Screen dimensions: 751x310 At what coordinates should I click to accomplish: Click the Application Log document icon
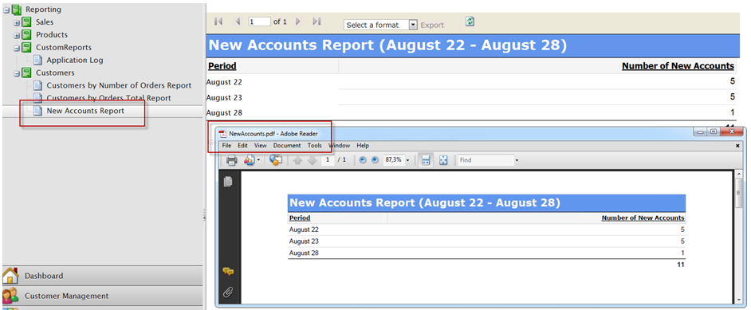[x=37, y=61]
